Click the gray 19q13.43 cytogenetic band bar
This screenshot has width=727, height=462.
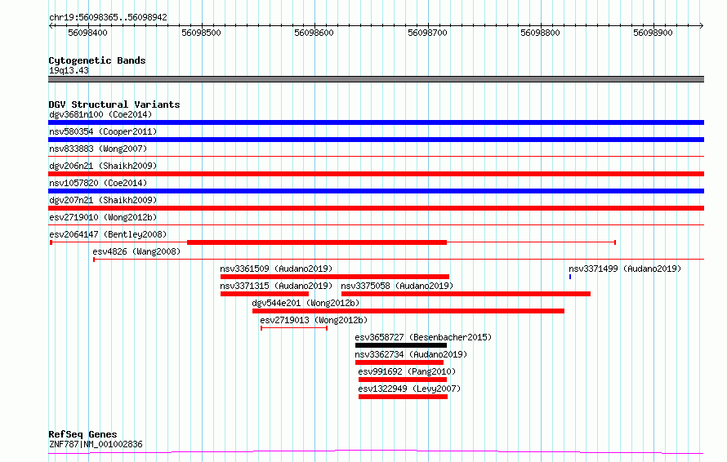[376, 79]
